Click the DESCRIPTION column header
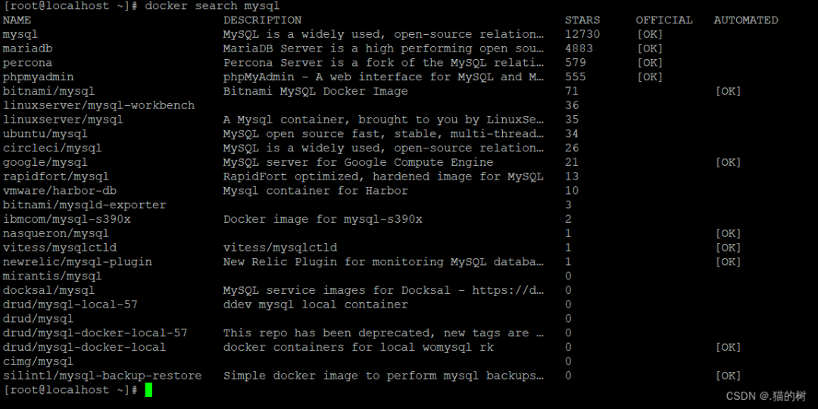818x409 pixels. point(262,20)
